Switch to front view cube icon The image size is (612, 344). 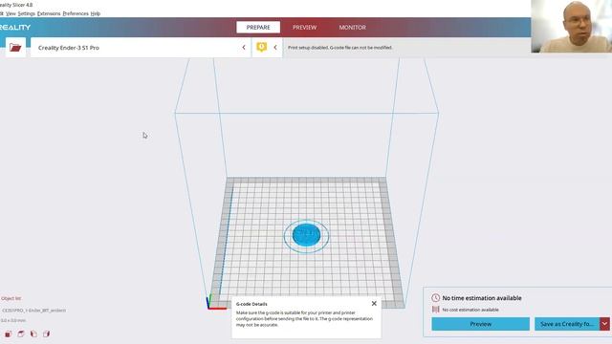[x=9, y=333]
